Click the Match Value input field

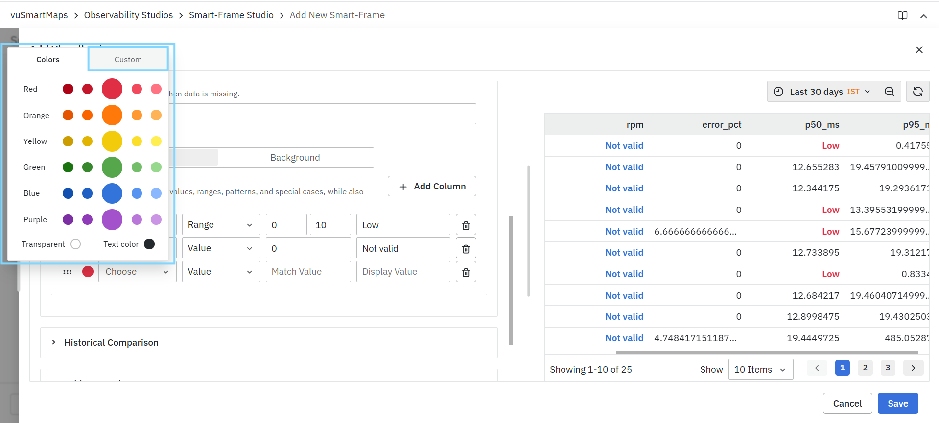click(308, 272)
